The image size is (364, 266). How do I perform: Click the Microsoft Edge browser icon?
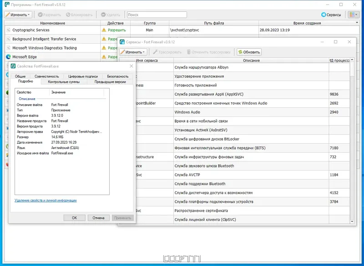coord(8,56)
